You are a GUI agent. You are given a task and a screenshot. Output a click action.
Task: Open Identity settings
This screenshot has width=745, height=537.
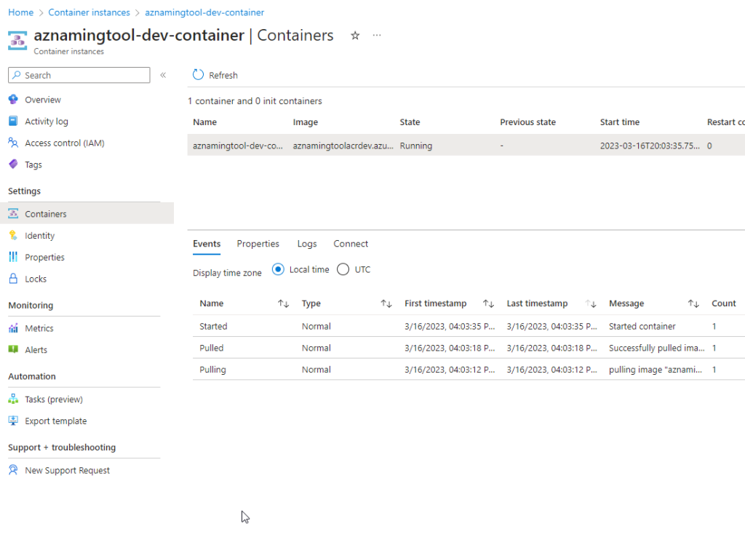[40, 236]
